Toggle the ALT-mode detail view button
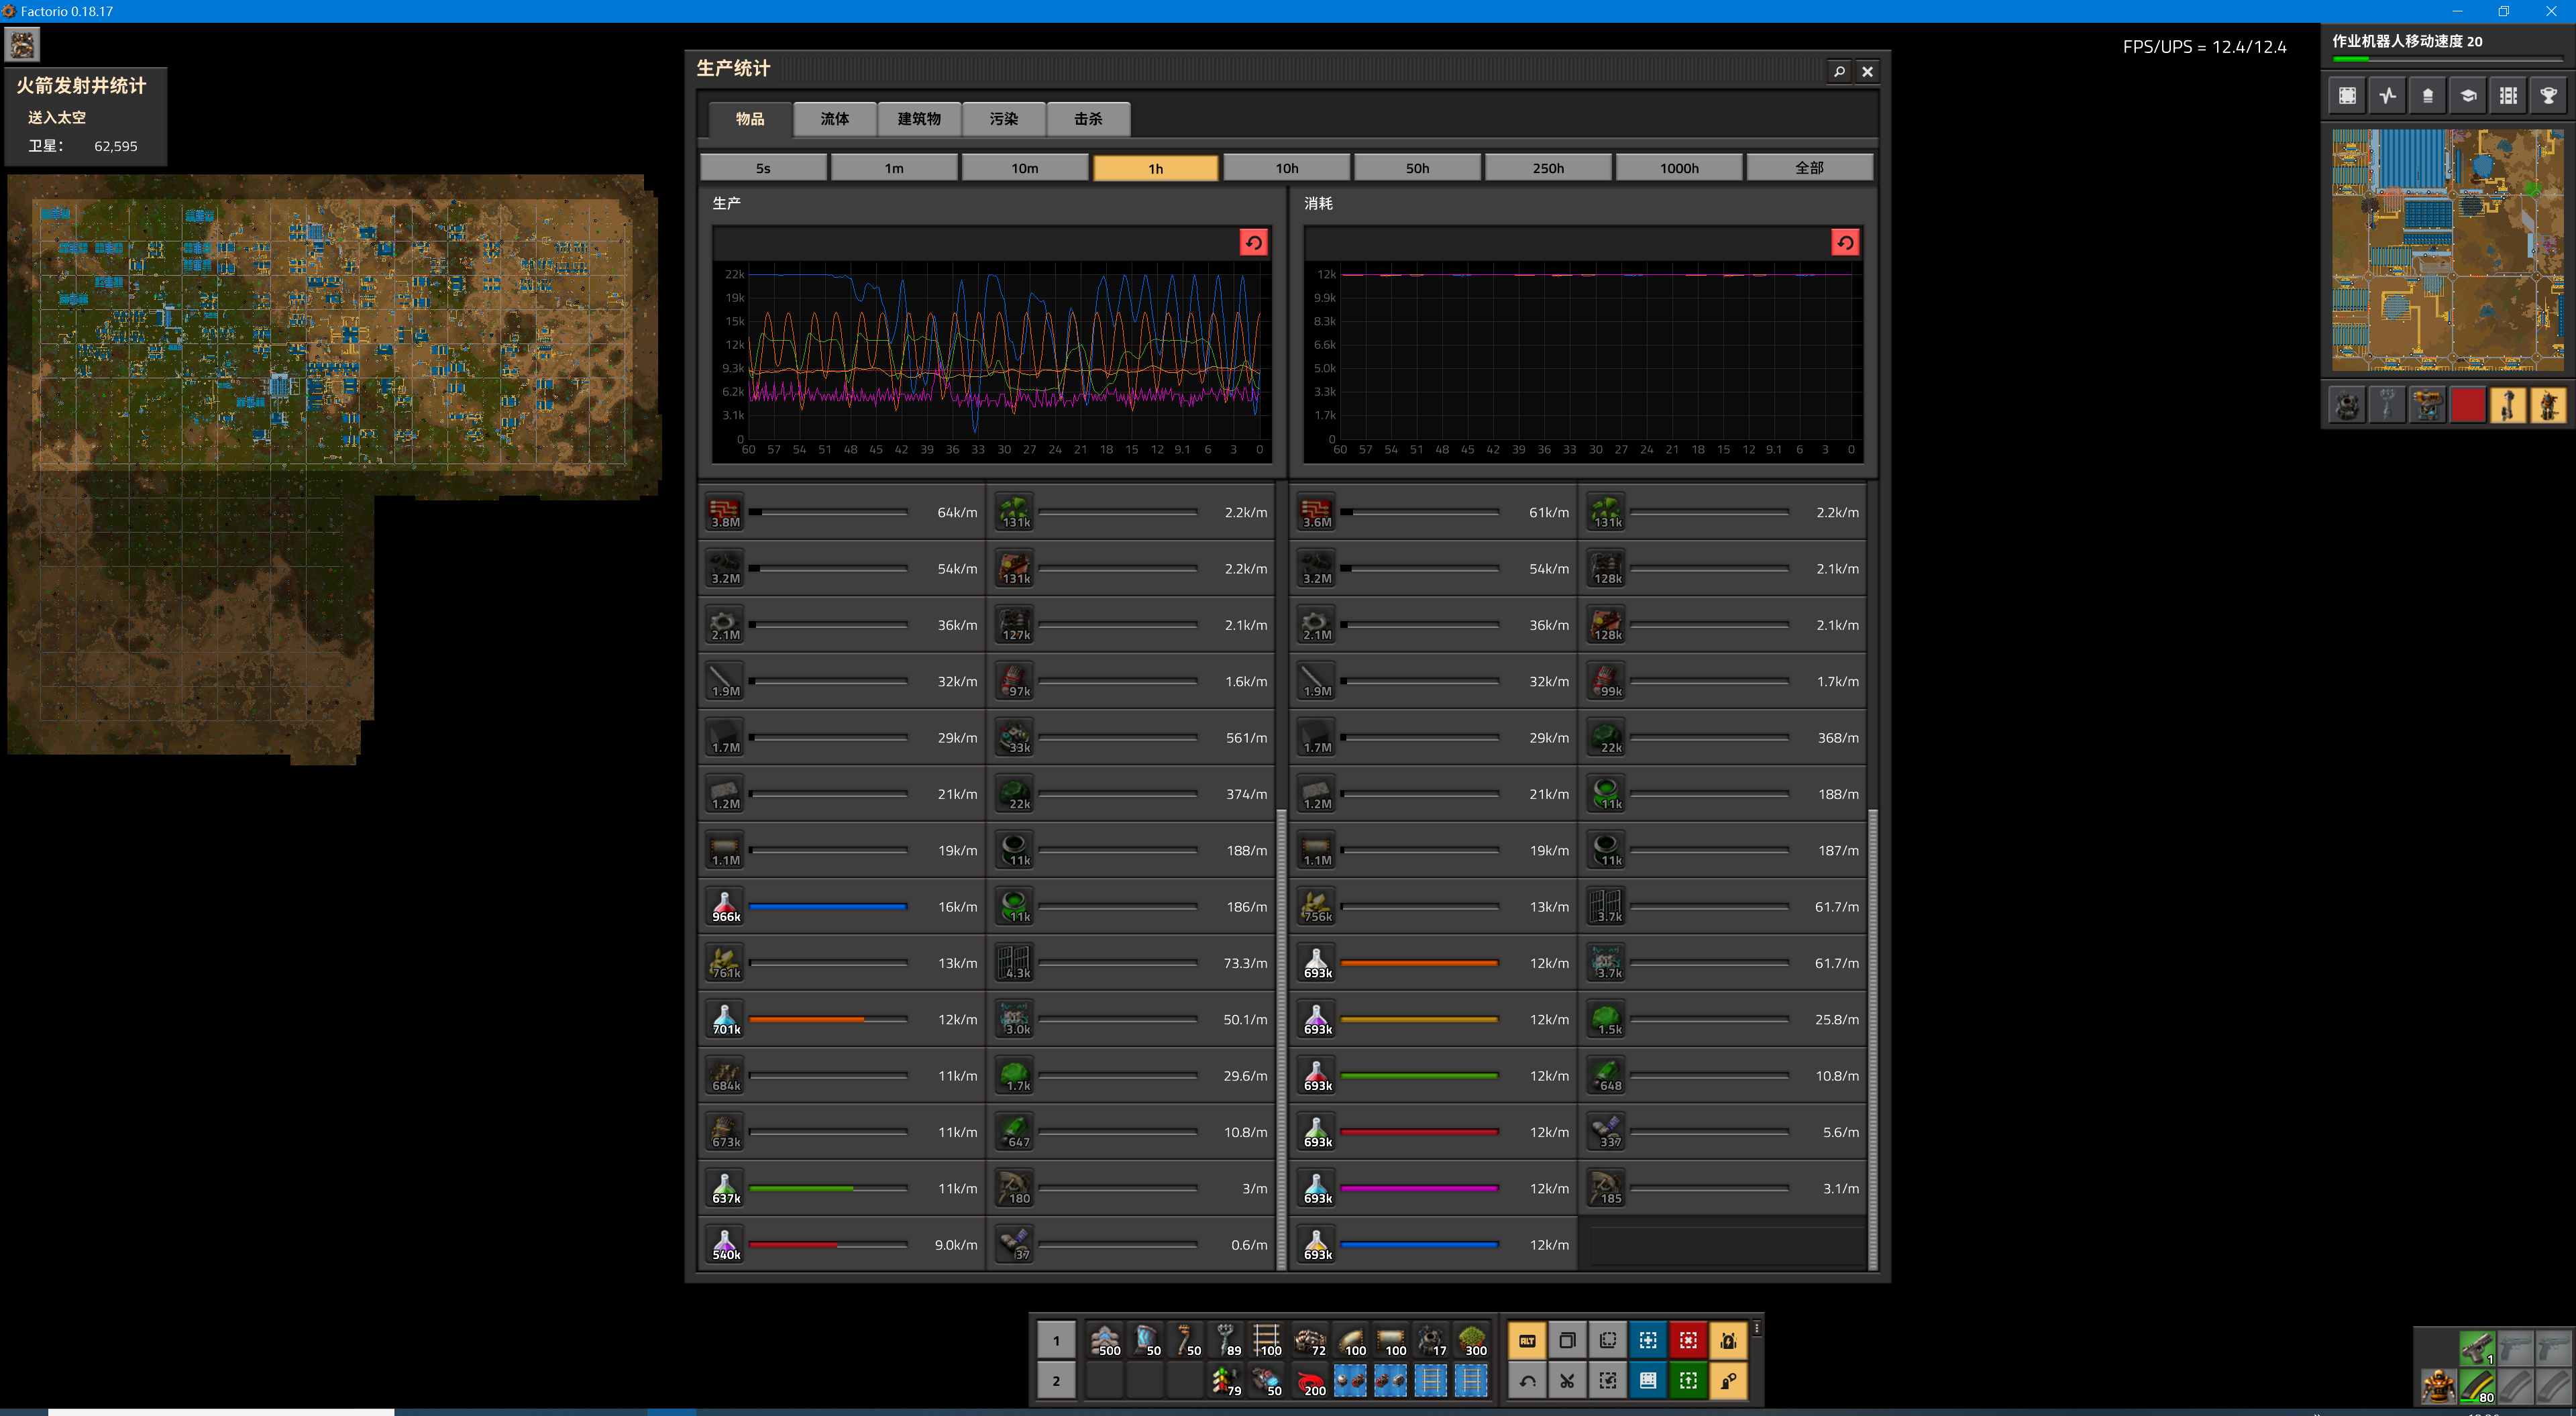Viewport: 2576px width, 1416px height. [x=1527, y=1340]
